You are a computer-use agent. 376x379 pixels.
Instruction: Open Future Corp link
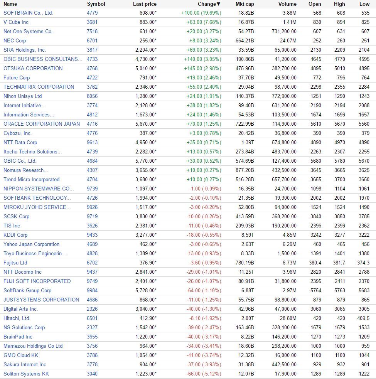coord(17,78)
